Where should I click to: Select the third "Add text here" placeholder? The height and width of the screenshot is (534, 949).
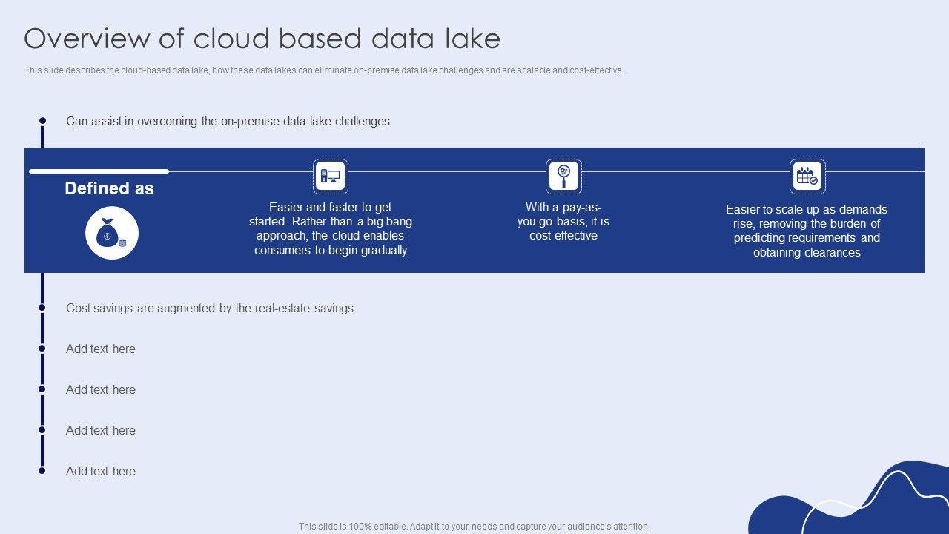[x=101, y=430]
